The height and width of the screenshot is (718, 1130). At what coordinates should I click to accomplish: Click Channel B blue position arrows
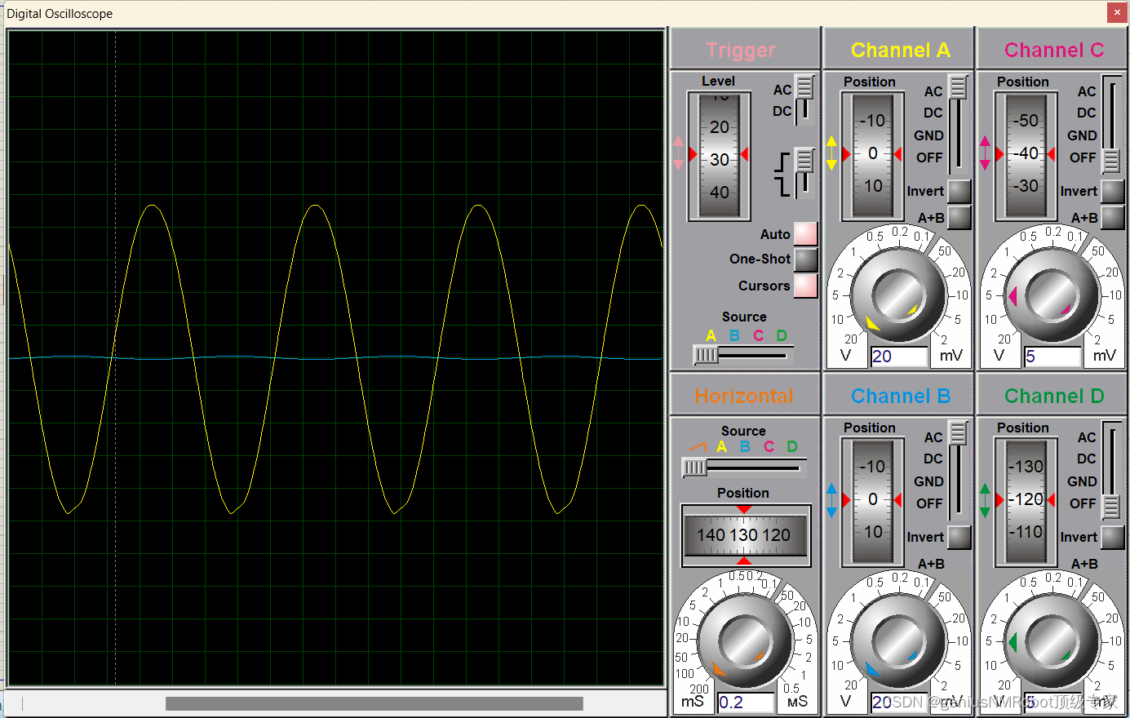[x=831, y=500]
